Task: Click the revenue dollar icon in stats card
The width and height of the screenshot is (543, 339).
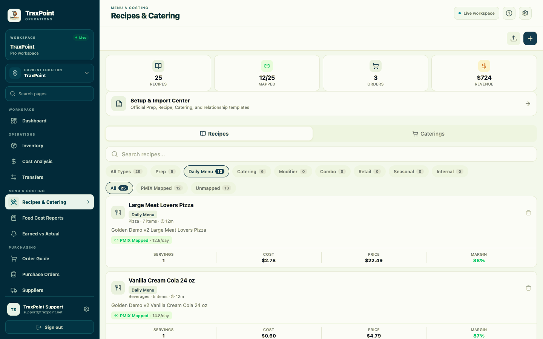Action: pos(484,66)
